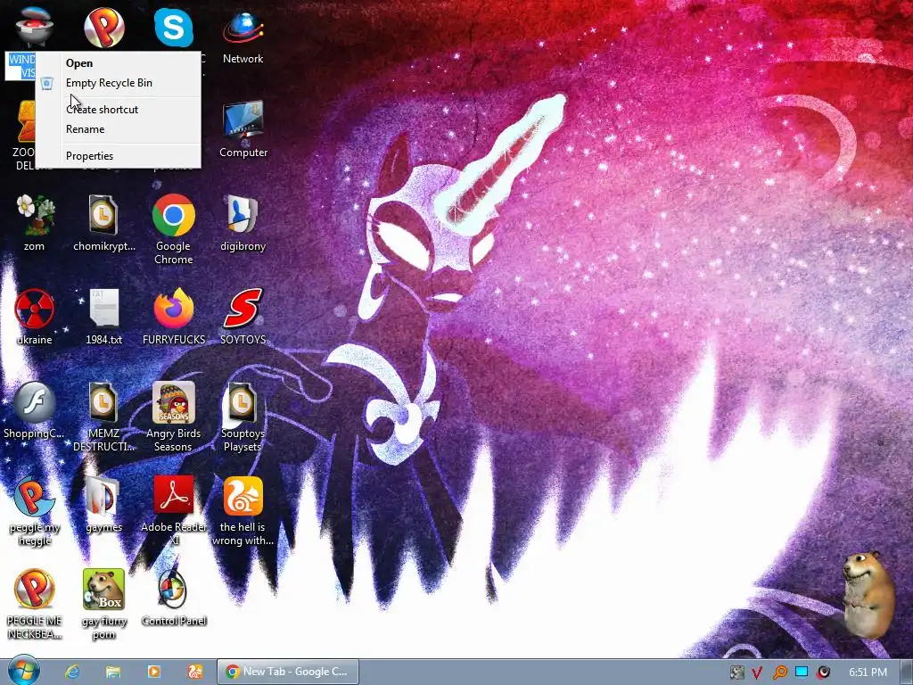
Task: Switch to New Tab - Google Chrome window
Action: (x=288, y=672)
